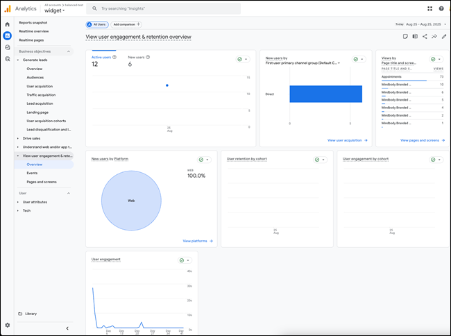Open New users by channel status dropdown

click(359, 59)
